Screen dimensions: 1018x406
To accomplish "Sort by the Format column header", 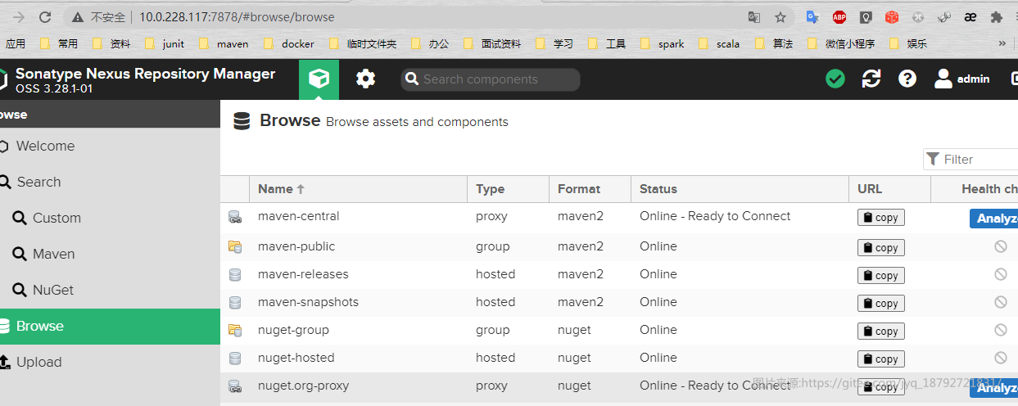I will click(x=590, y=189).
